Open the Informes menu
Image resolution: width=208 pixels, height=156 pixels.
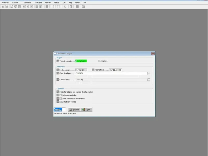coord(28,3)
